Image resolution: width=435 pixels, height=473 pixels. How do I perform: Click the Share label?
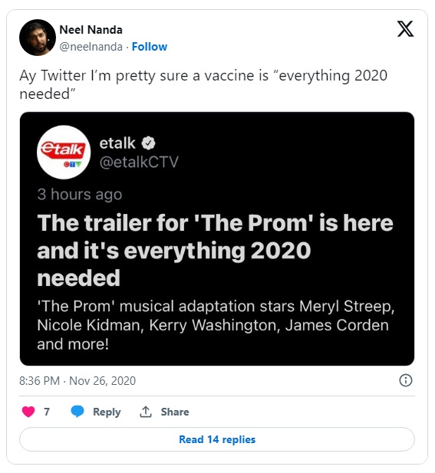(175, 412)
